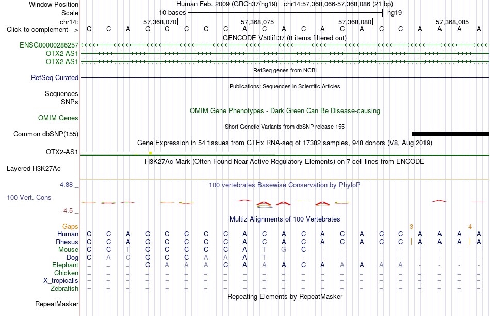Screen dimensions: 490x316
Task: Click the SNPs track label
Action: pos(70,102)
